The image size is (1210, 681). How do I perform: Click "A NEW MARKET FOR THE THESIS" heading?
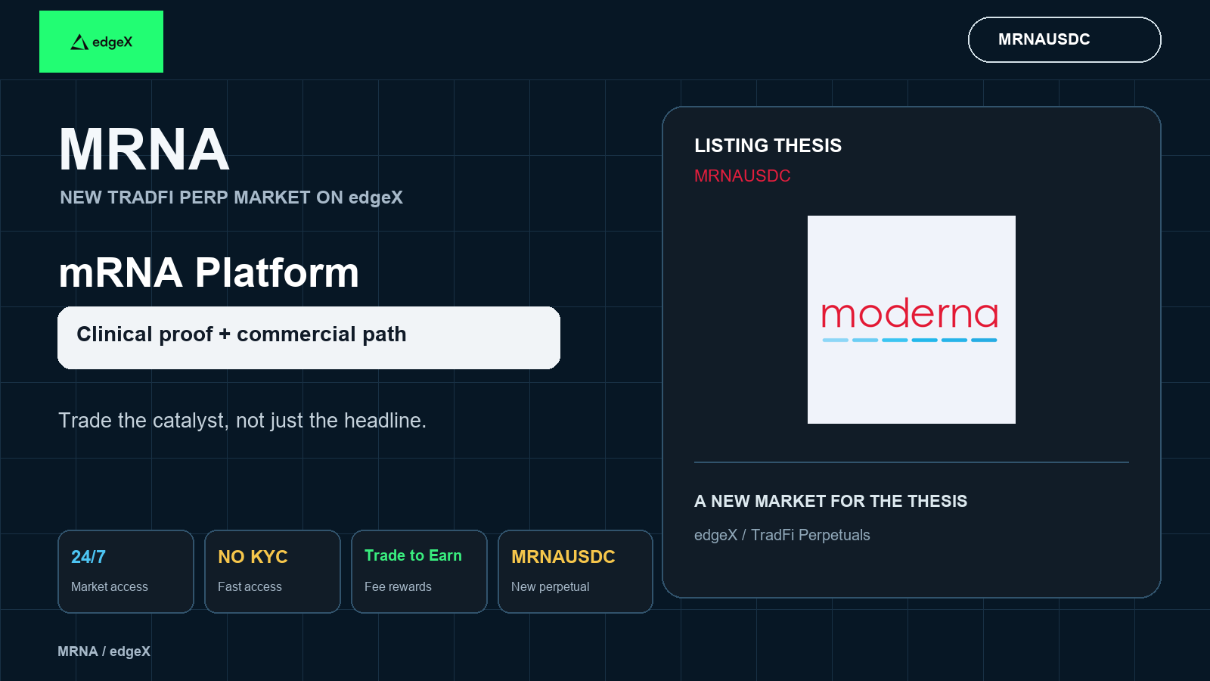tap(830, 501)
